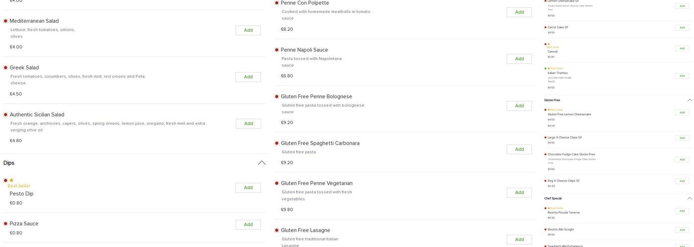
Task: Click the Best Seller star on Pesto Dip
Action: coord(11,180)
